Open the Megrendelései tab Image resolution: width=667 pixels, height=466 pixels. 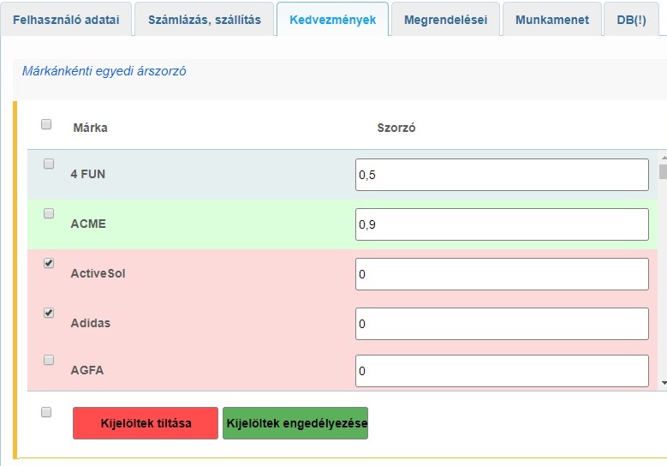pyautogui.click(x=444, y=19)
